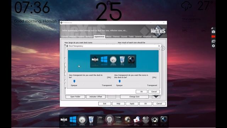Apply the Preferences changes
This screenshot has width=227, height=128.
pyautogui.click(x=132, y=103)
